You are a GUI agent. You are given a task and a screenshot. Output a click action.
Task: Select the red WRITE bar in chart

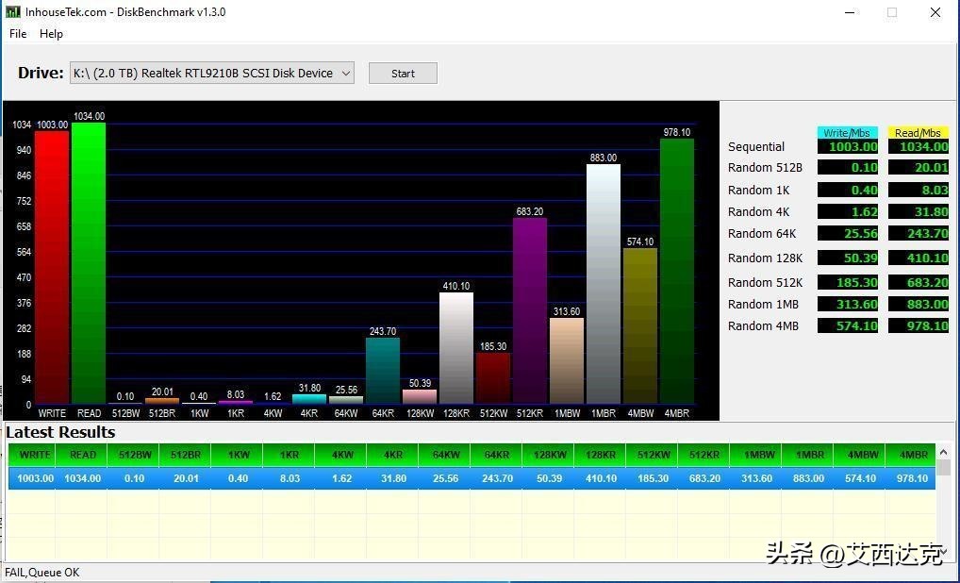coord(52,269)
